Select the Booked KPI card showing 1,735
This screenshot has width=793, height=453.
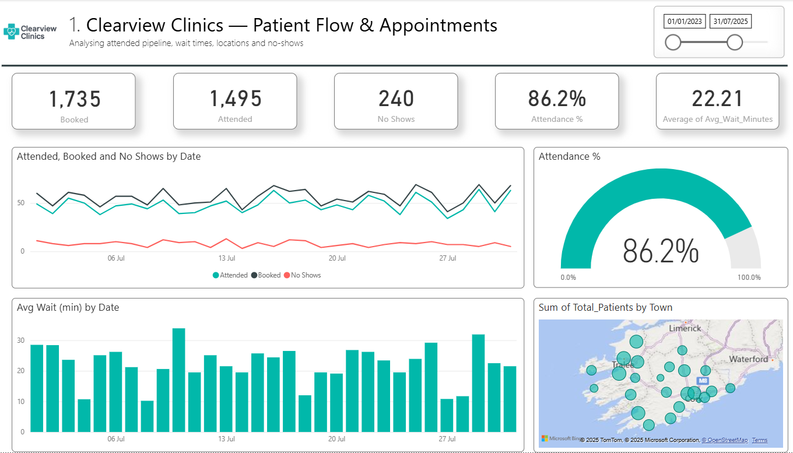(x=73, y=101)
